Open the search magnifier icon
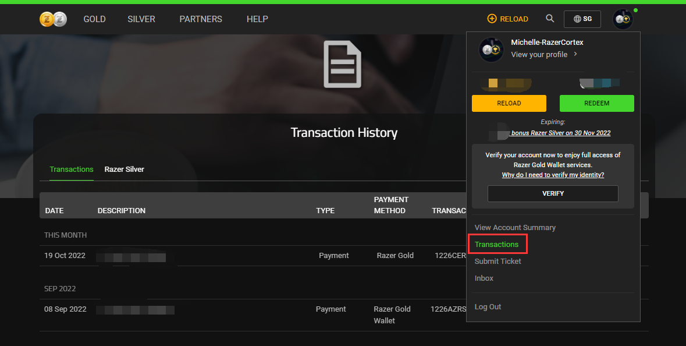The image size is (686, 346). point(550,19)
